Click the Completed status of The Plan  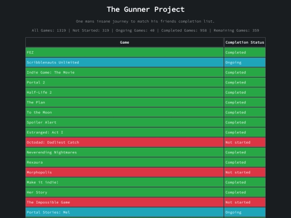245,102
